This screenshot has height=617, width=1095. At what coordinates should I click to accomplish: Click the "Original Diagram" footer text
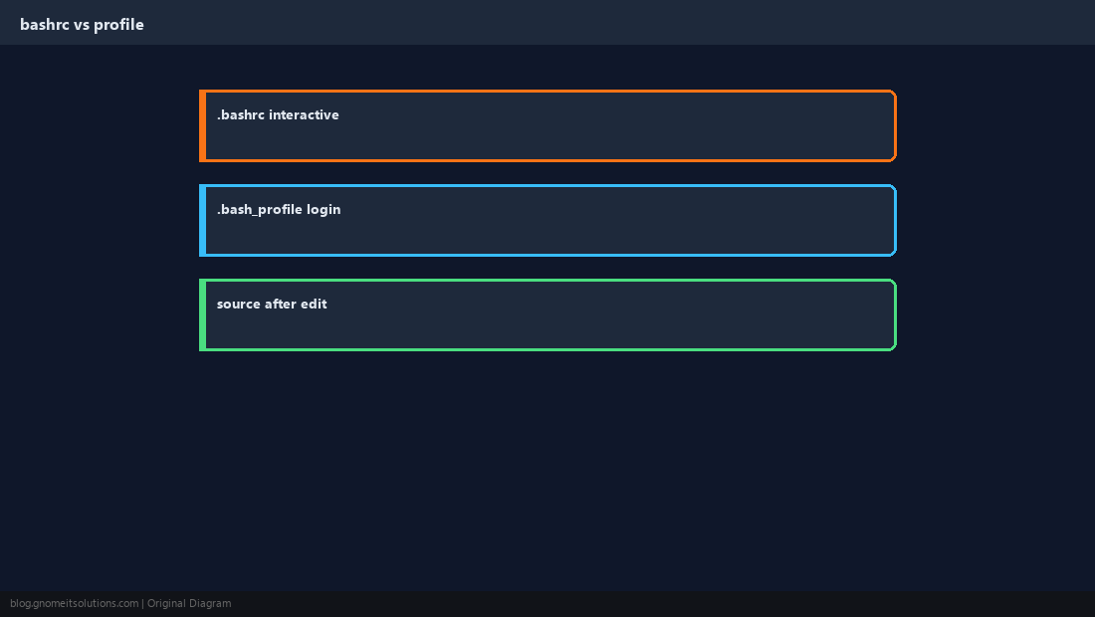tap(189, 604)
